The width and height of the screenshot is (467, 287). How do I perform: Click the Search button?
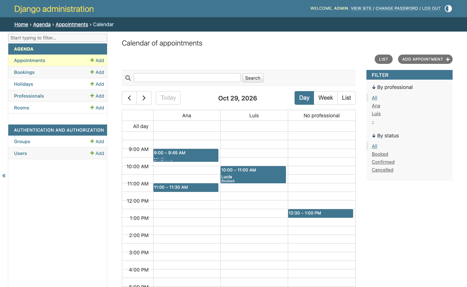click(253, 78)
